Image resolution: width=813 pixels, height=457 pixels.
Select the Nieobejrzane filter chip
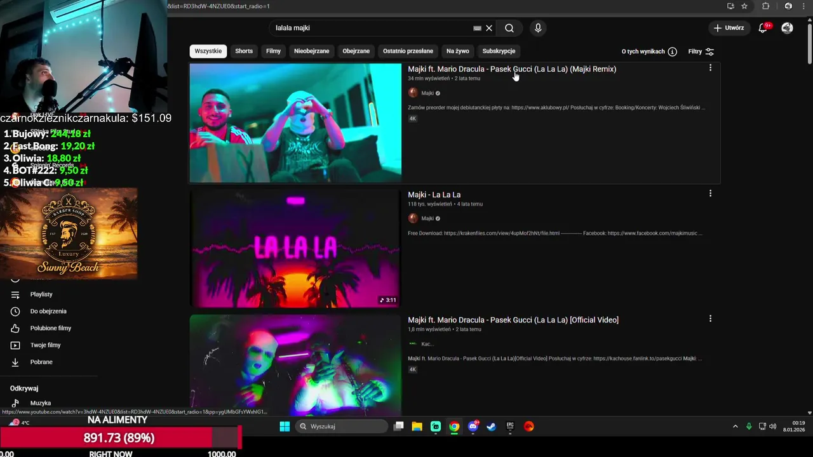pyautogui.click(x=311, y=51)
